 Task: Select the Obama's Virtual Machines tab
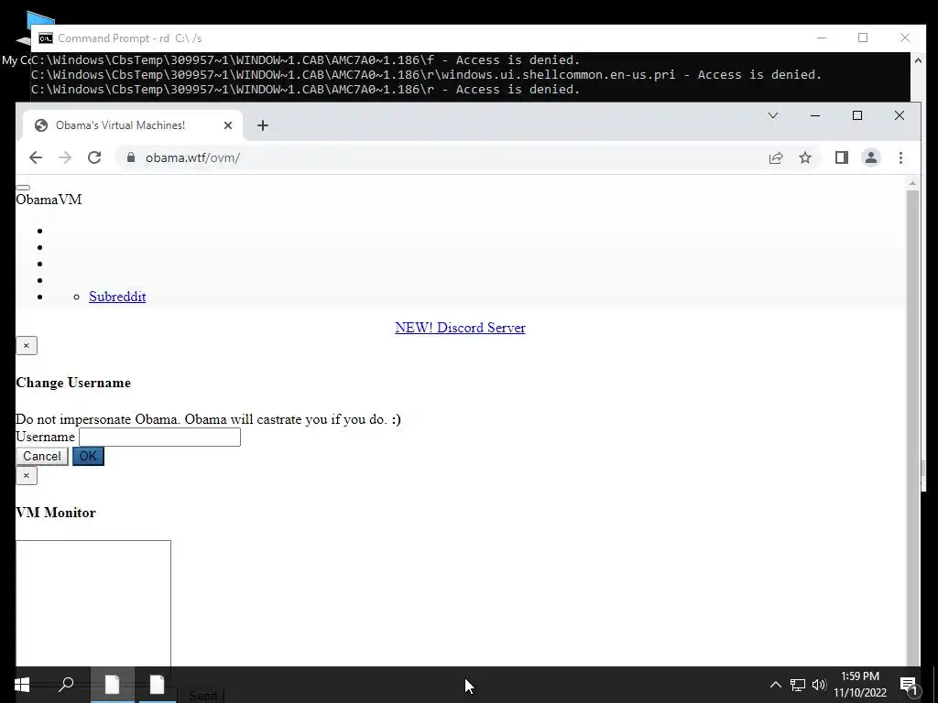pos(133,125)
